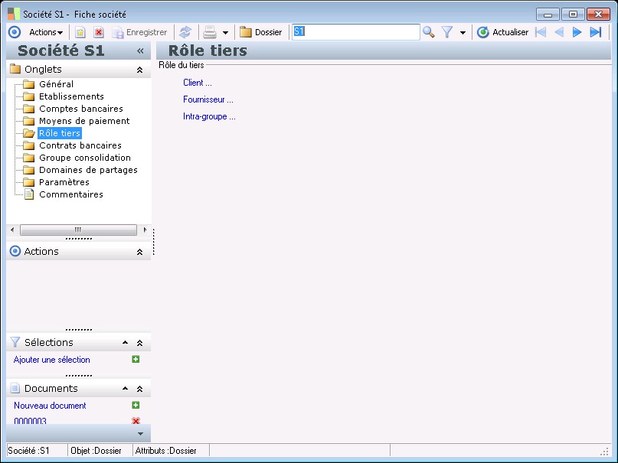This screenshot has height=463, width=618.
Task: Select Etablissements in the Onglets tree
Action: coord(71,96)
